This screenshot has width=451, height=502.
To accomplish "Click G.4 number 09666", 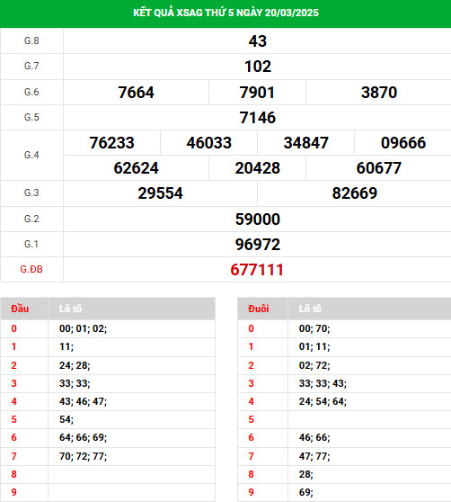I will (x=403, y=143).
